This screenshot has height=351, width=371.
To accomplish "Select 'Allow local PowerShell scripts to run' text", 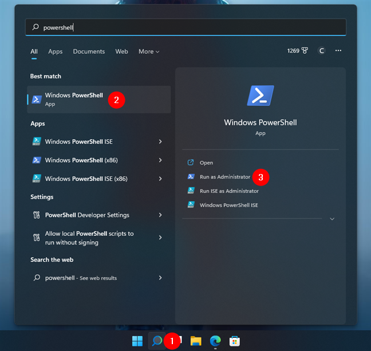I will (x=89, y=238).
